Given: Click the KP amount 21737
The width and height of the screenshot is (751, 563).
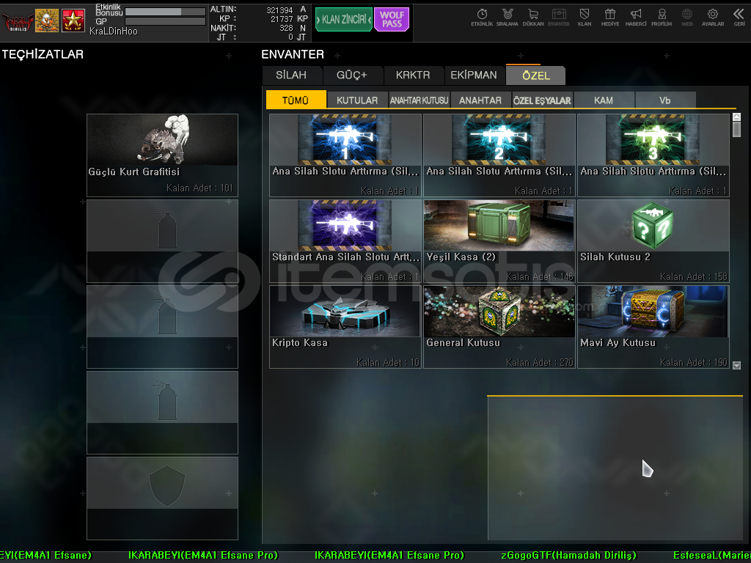Looking at the screenshot, I should point(282,19).
